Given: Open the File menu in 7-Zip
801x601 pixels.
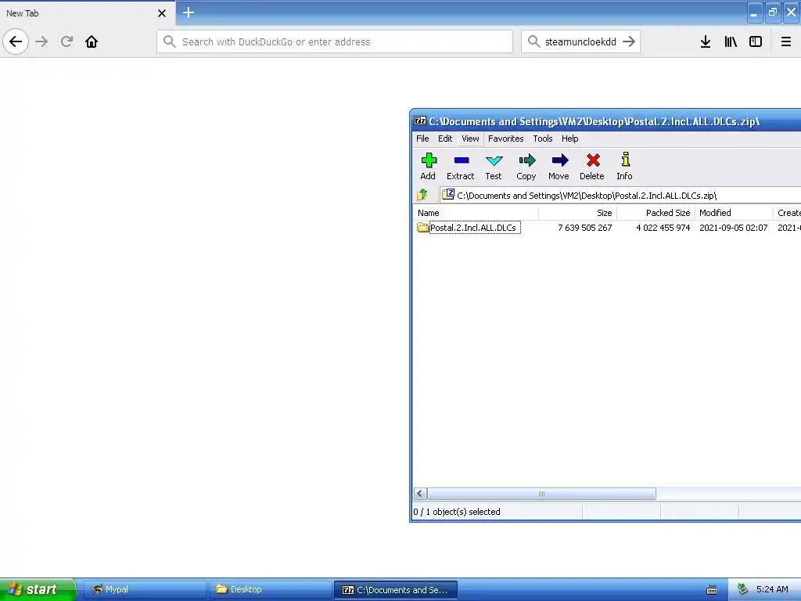Looking at the screenshot, I should coord(422,139).
